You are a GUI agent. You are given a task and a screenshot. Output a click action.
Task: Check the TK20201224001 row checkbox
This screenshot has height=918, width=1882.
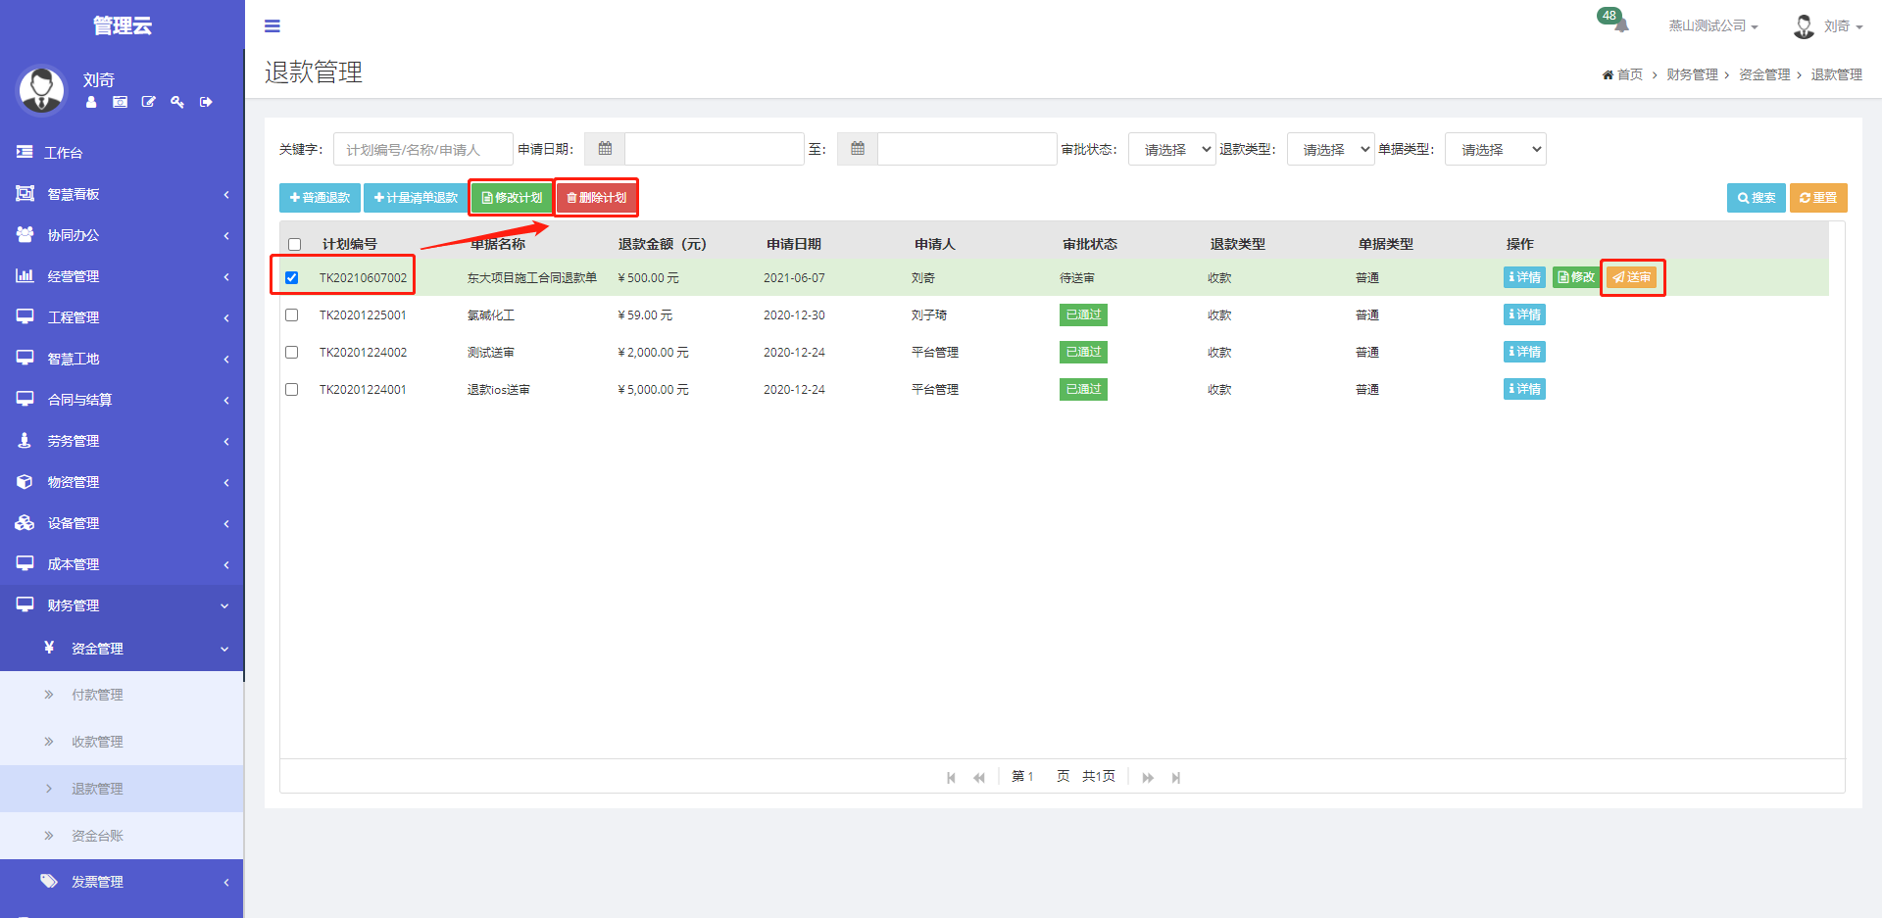coord(291,389)
